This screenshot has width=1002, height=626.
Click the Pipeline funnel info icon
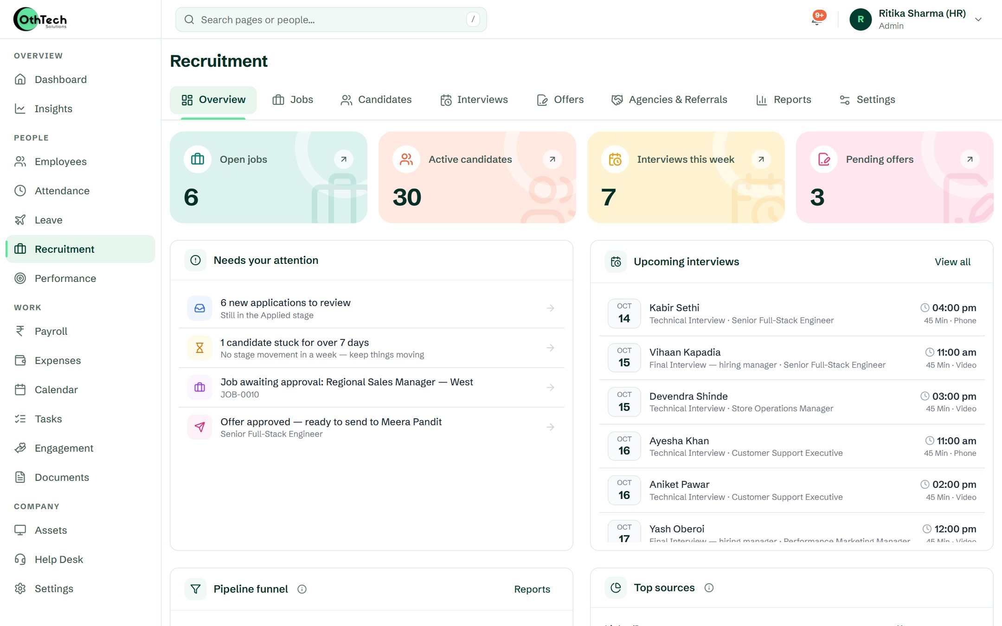302,589
